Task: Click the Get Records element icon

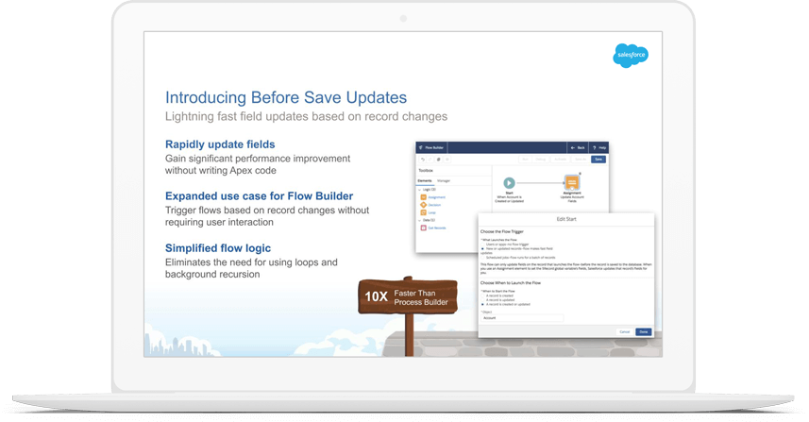Action: tap(424, 228)
